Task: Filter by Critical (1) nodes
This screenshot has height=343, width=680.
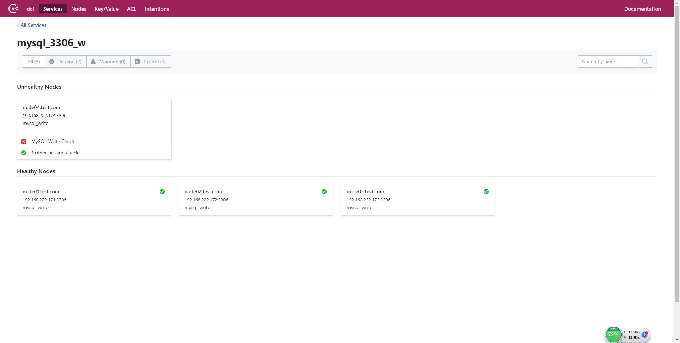Action: click(151, 62)
